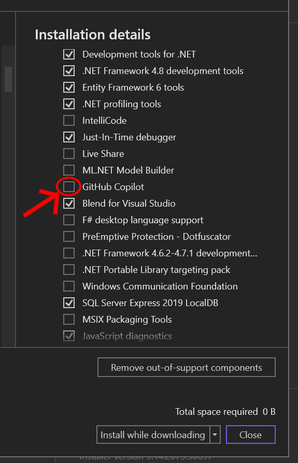Enable Windows Communication Foundation checkbox

(69, 286)
